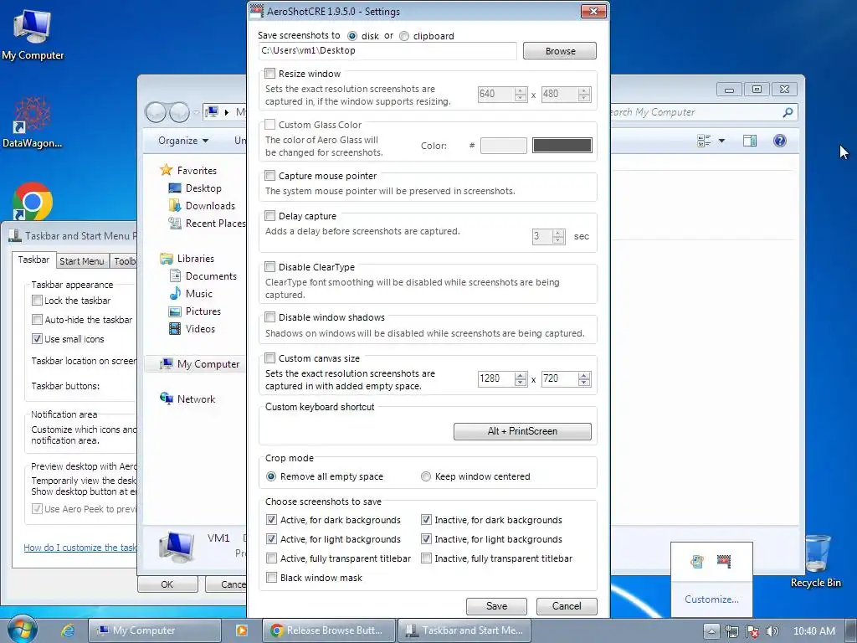This screenshot has height=643, width=857.
Task: Check Active, fully transparent titlebar
Action: pos(271,558)
